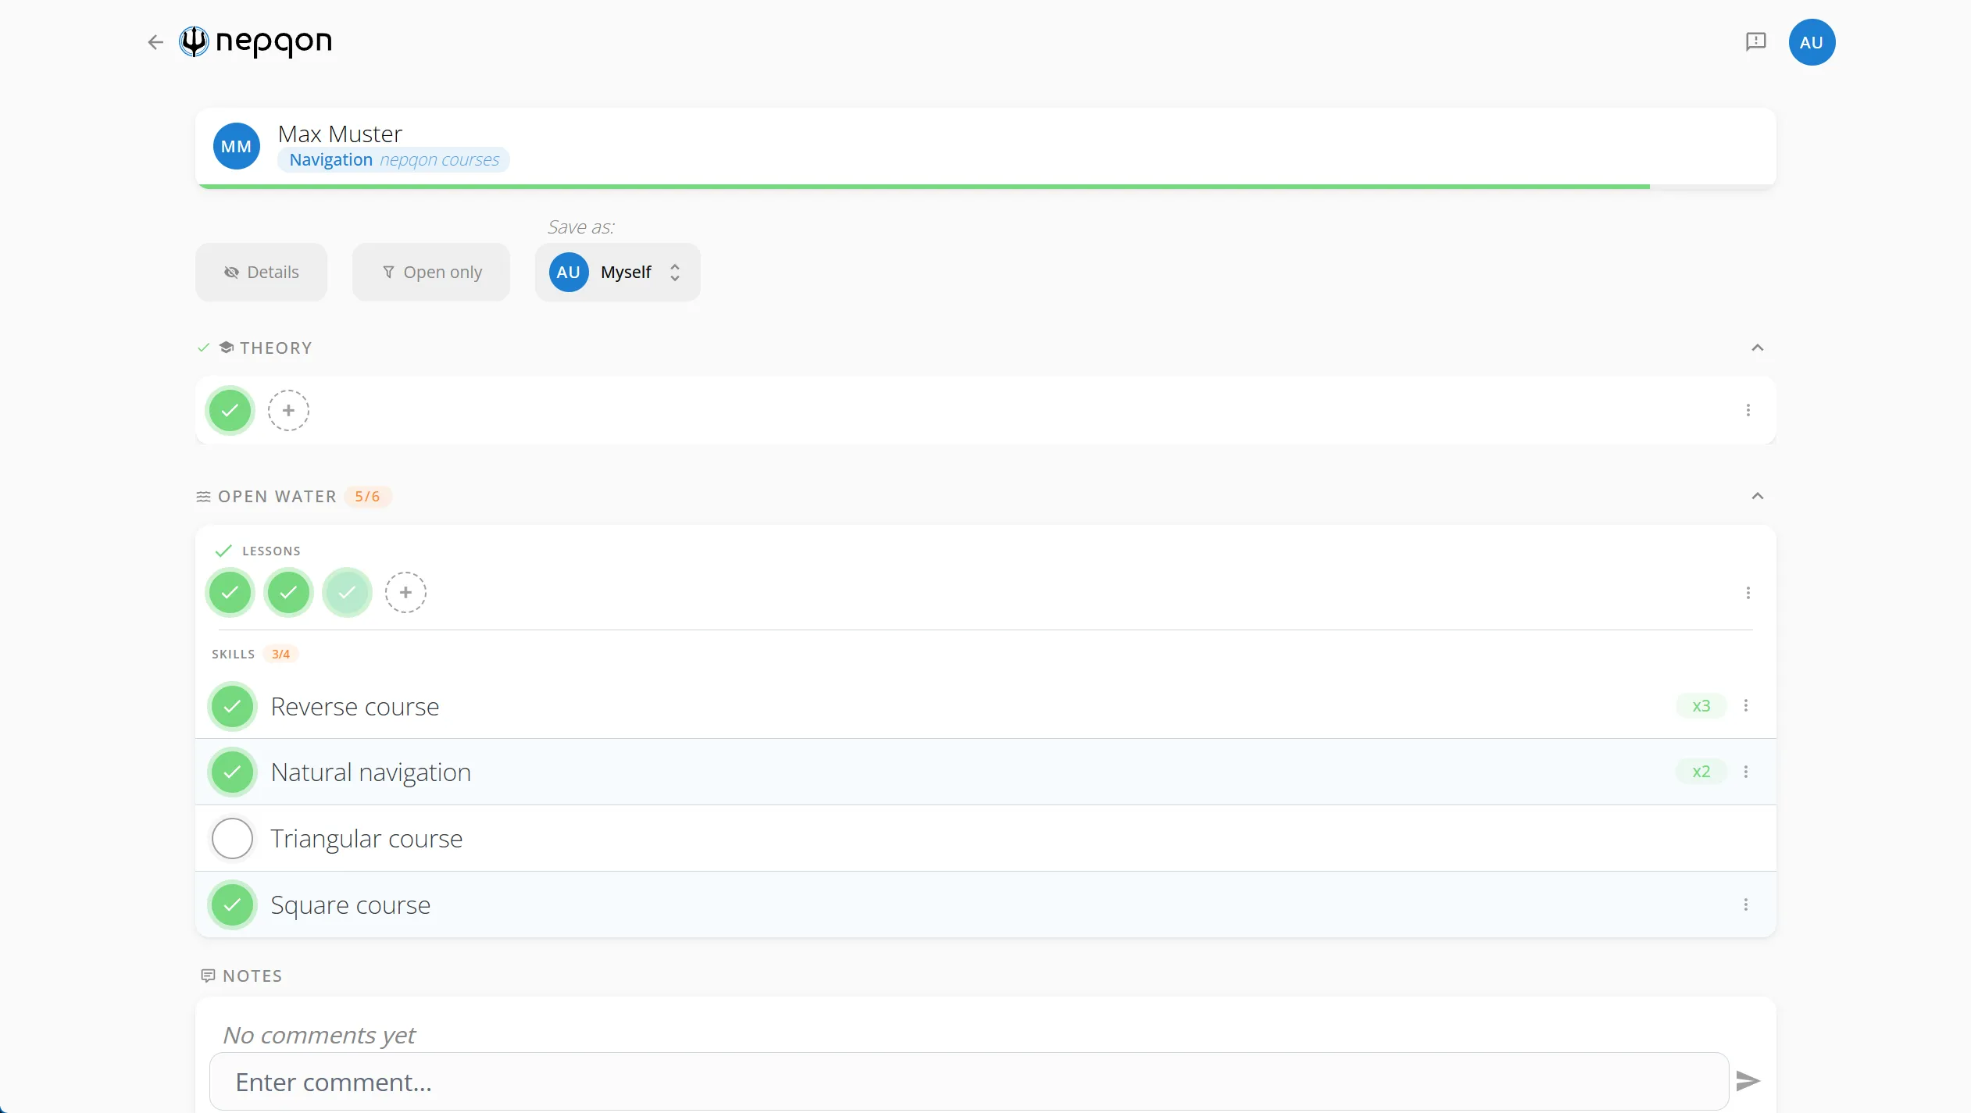Viewport: 1971px width, 1113px height.
Task: Uncheck the Square course skill
Action: tap(232, 904)
